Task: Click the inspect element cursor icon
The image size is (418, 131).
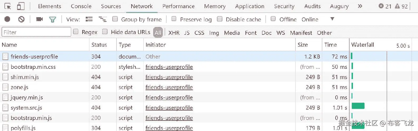Action: coord(8,6)
